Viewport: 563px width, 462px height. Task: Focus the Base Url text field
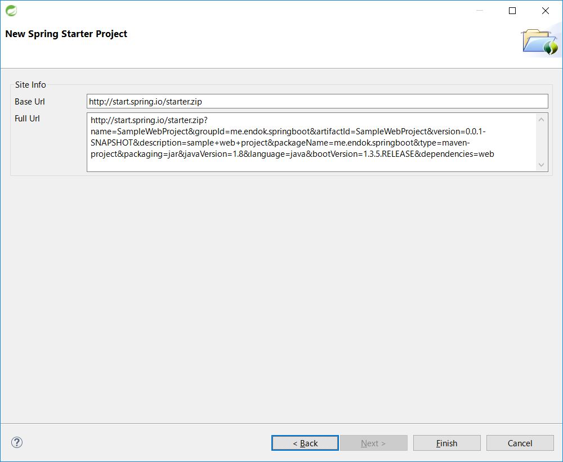click(x=318, y=101)
